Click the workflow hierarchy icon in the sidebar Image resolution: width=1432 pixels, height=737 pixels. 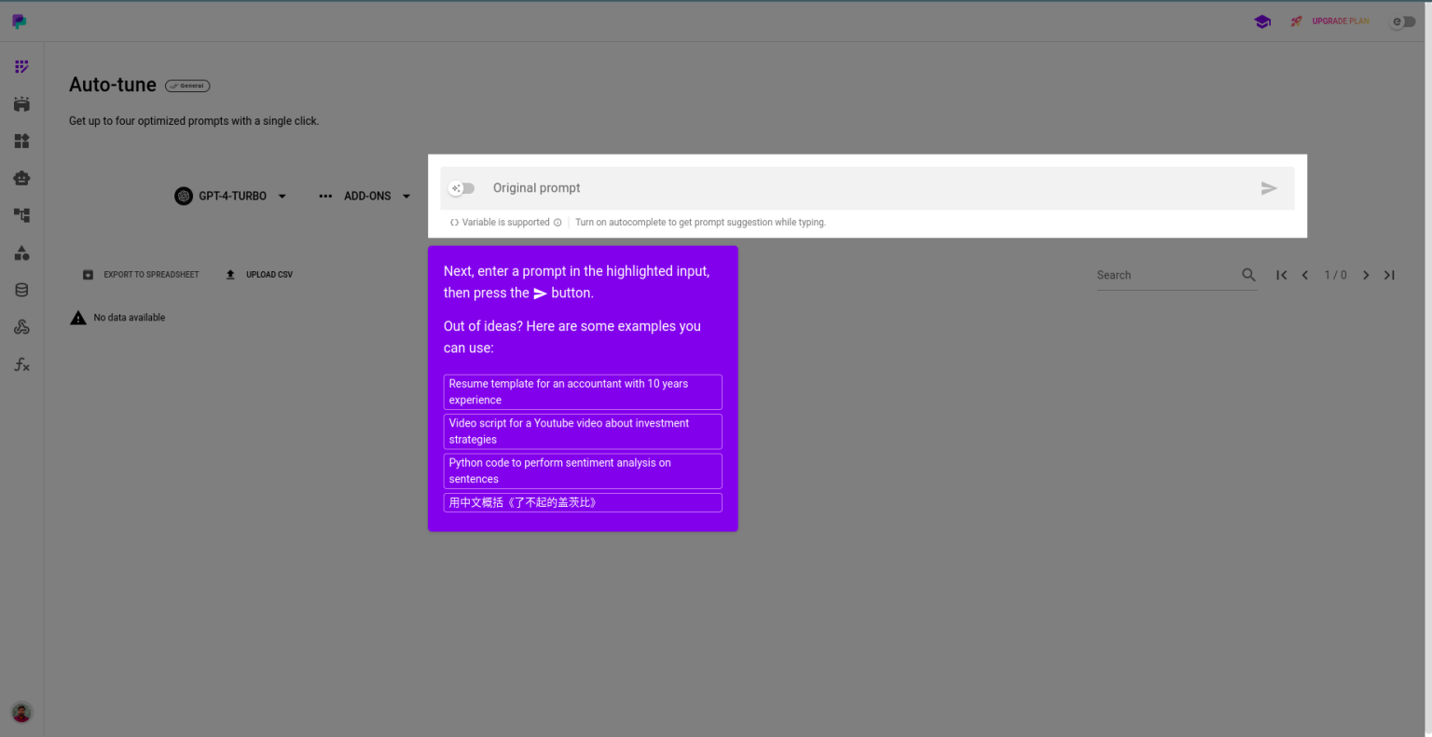click(x=21, y=214)
